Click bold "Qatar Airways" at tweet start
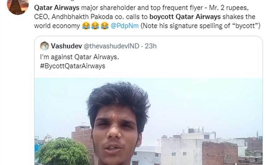The height and width of the screenshot is (165, 266). (57, 8)
